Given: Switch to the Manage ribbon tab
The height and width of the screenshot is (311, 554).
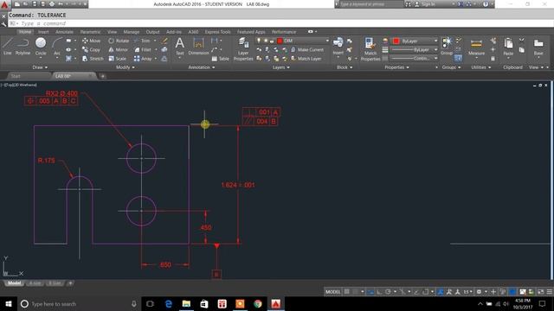Looking at the screenshot, I should (x=132, y=32).
